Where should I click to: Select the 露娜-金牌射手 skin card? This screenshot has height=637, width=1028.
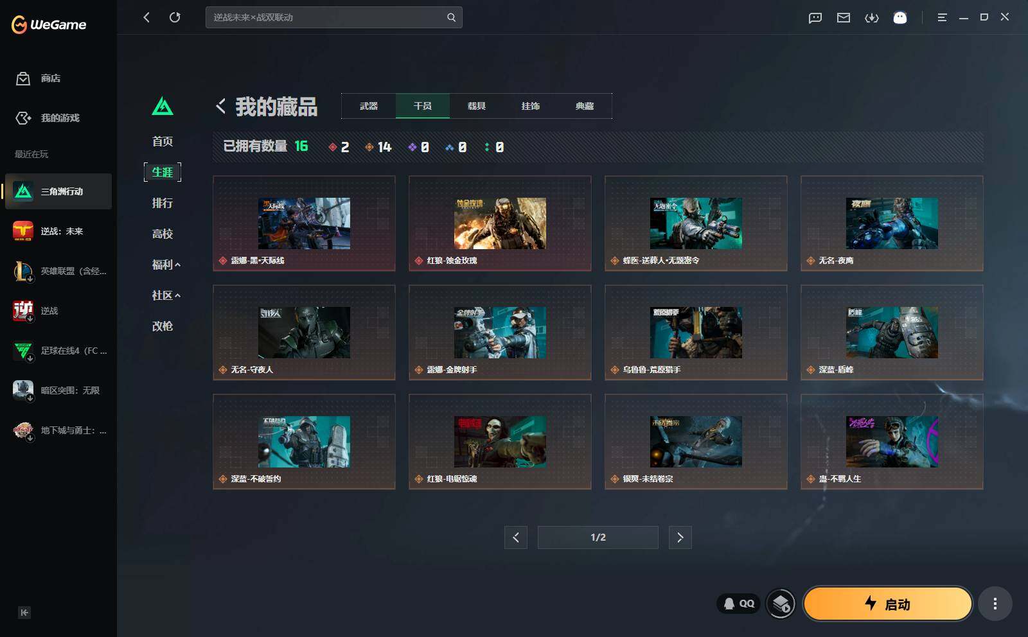tap(500, 333)
